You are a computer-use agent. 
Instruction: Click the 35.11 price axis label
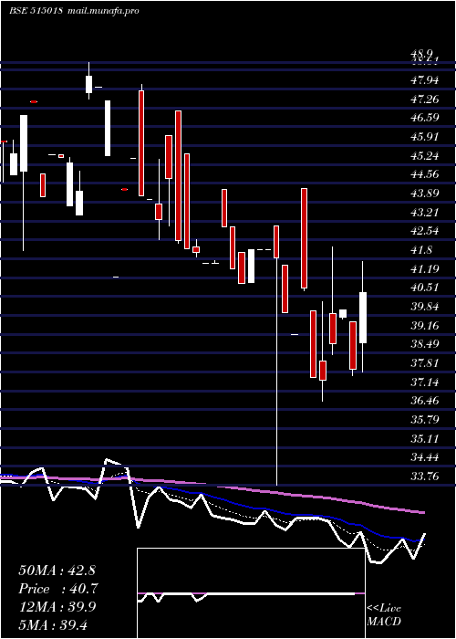click(425, 439)
